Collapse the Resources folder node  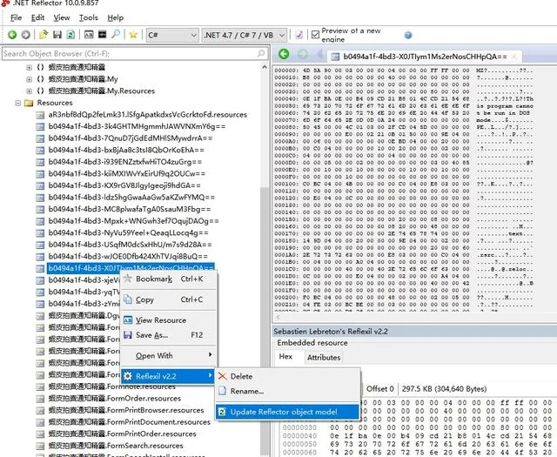click(17, 103)
